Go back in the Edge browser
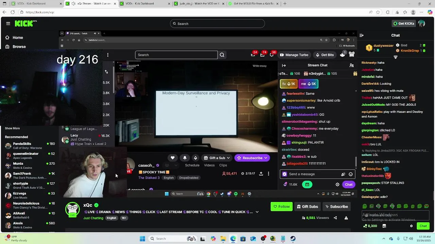The image size is (435, 244). click(x=4, y=12)
